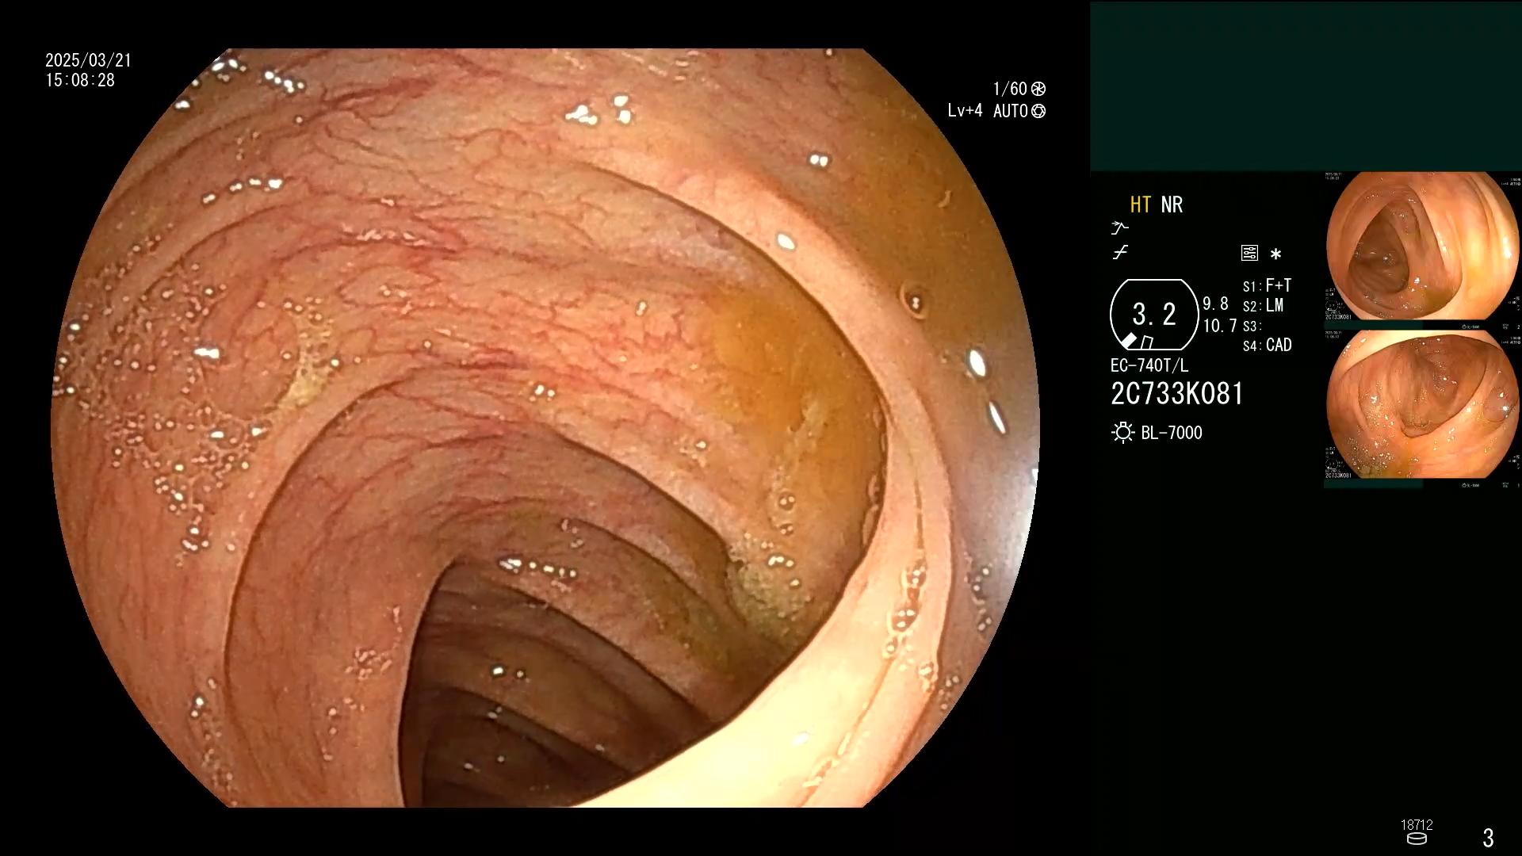Click the light source lamp icon
This screenshot has height=856, width=1522.
point(1122,433)
